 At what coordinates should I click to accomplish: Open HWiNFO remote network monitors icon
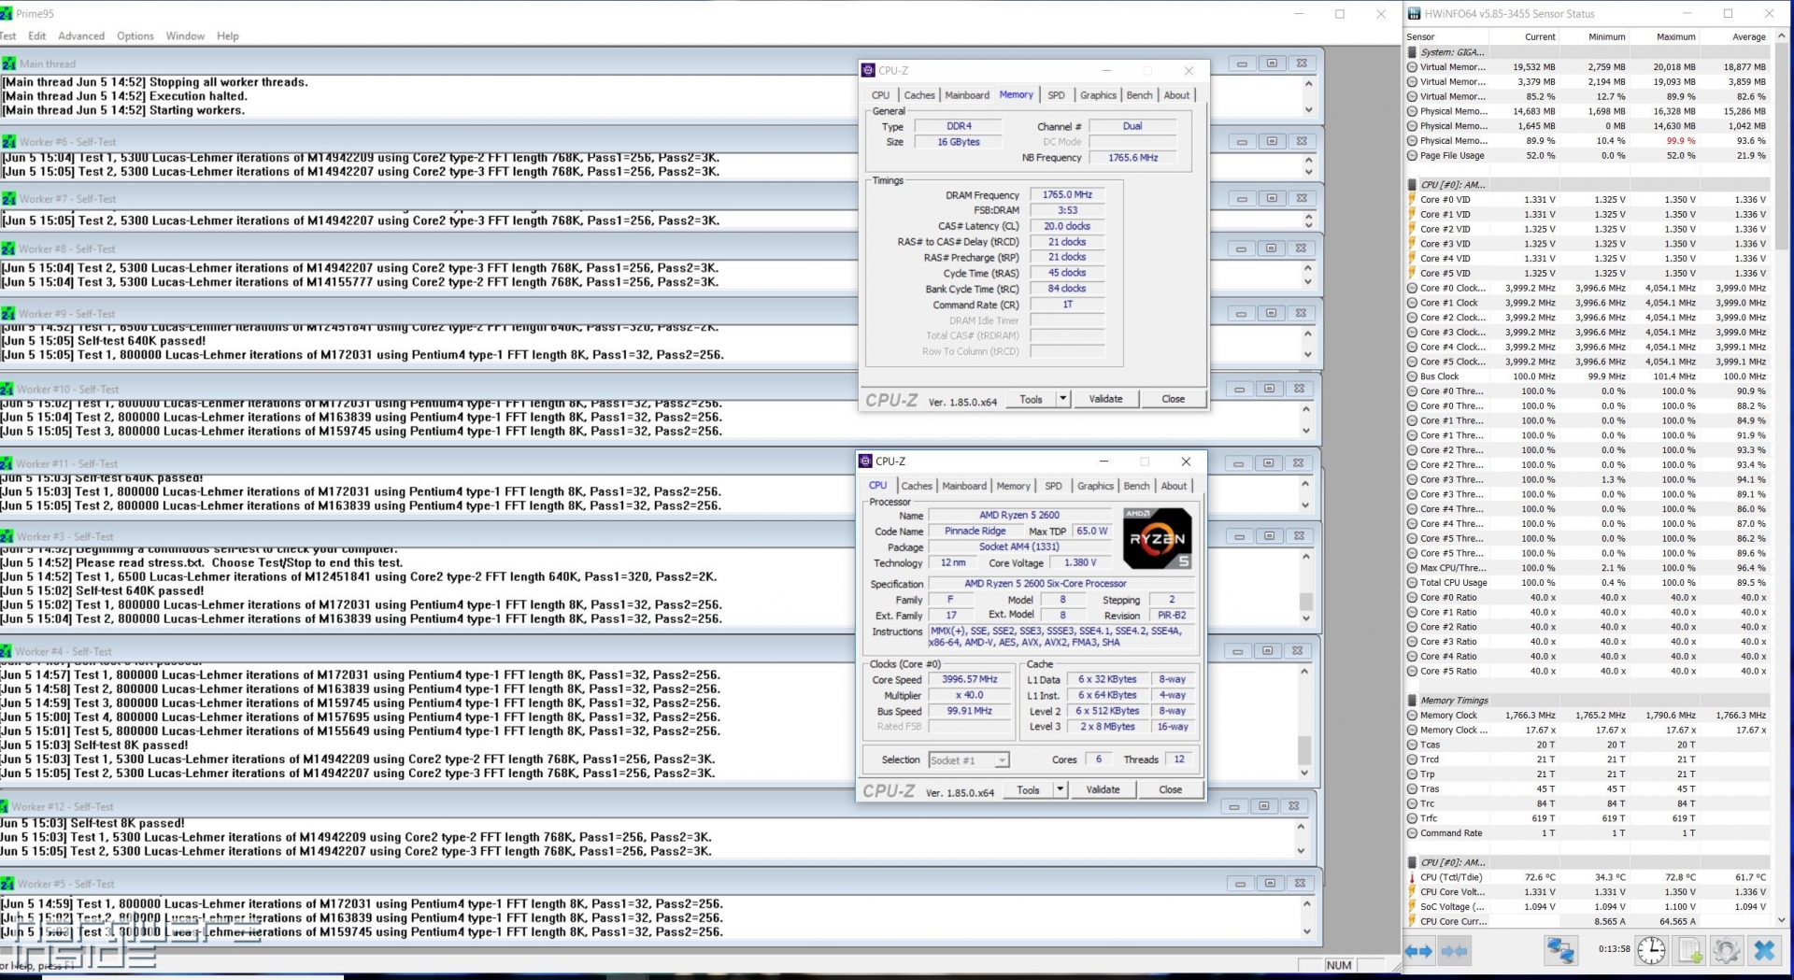[x=1559, y=951]
